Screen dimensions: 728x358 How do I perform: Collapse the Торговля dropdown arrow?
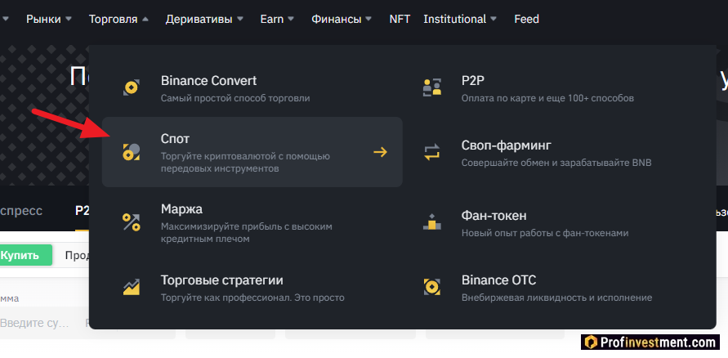145,19
